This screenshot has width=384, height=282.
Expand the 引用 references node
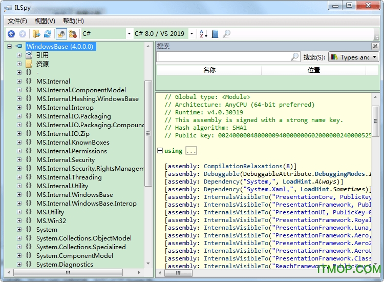point(19,55)
